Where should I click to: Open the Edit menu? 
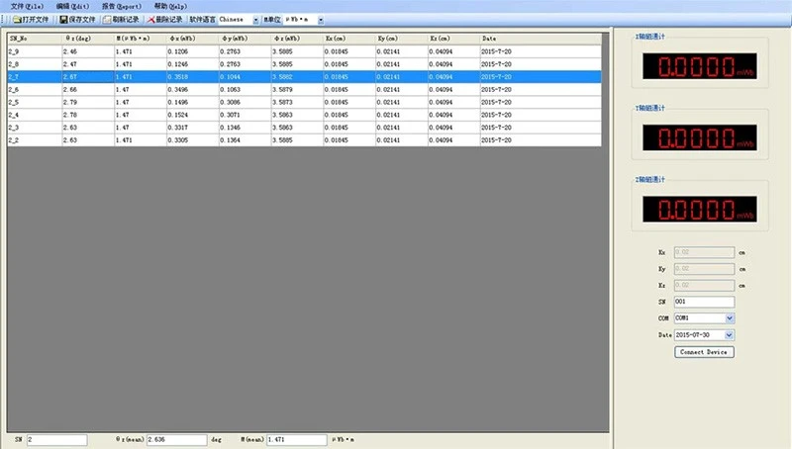[72, 6]
